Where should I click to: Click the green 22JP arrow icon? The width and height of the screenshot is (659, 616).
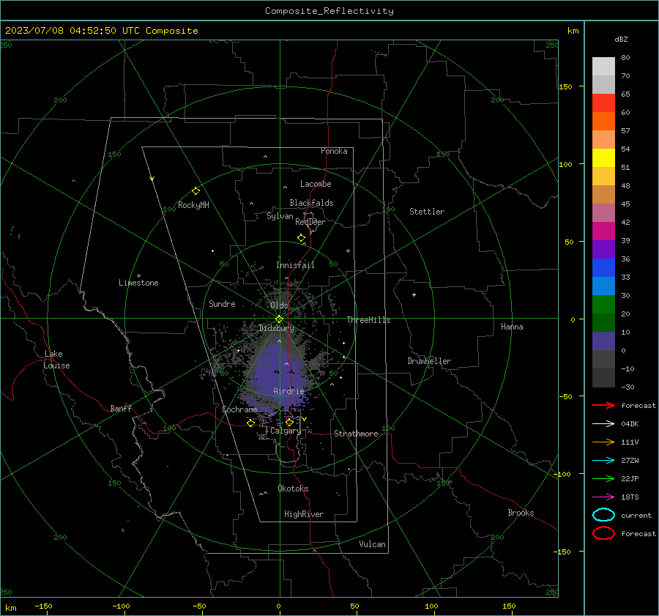pos(603,478)
